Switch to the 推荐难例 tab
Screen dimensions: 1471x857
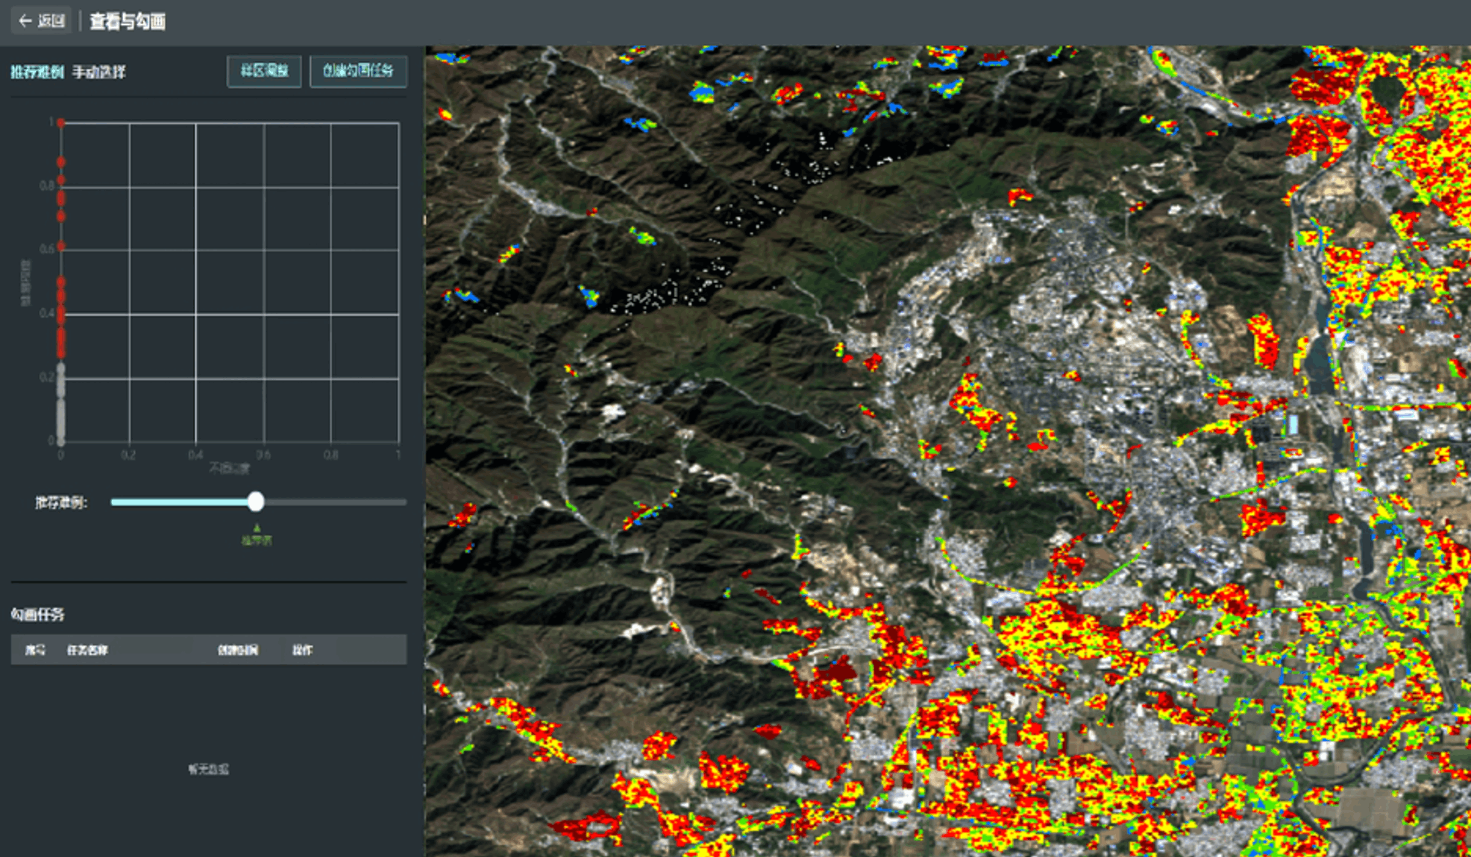(x=37, y=72)
